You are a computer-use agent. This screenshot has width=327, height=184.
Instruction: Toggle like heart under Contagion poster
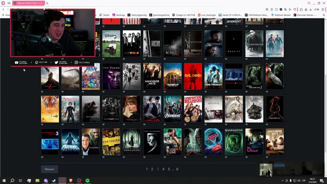pyautogui.click(x=103, y=157)
